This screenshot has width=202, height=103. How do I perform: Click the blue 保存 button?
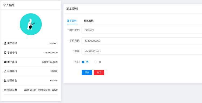coord(87,72)
